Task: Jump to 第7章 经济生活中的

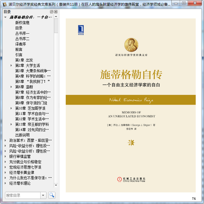Action: (33, 92)
